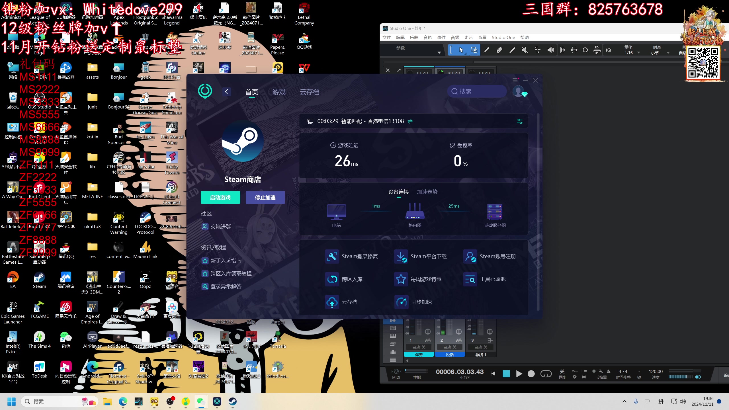Image resolution: width=729 pixels, height=410 pixels.
Task: Click the 4/4 time signature value
Action: click(623, 371)
